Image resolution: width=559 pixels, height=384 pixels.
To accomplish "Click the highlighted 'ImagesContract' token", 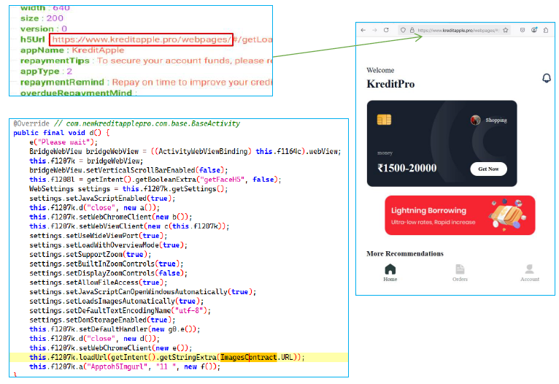I will pyautogui.click(x=248, y=357).
